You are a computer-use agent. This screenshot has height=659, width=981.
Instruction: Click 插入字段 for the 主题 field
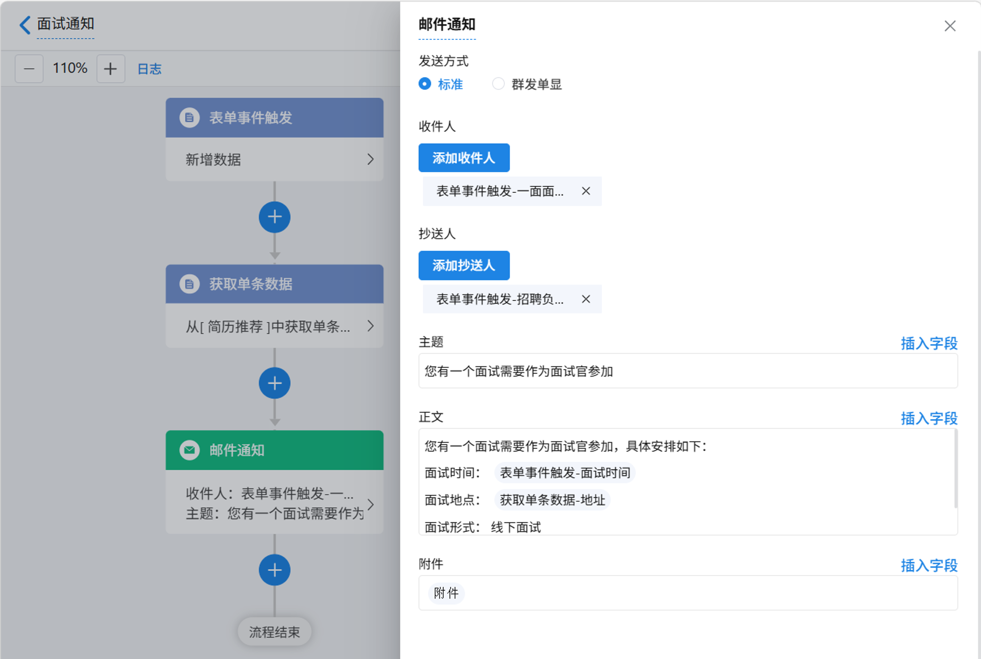click(x=929, y=343)
